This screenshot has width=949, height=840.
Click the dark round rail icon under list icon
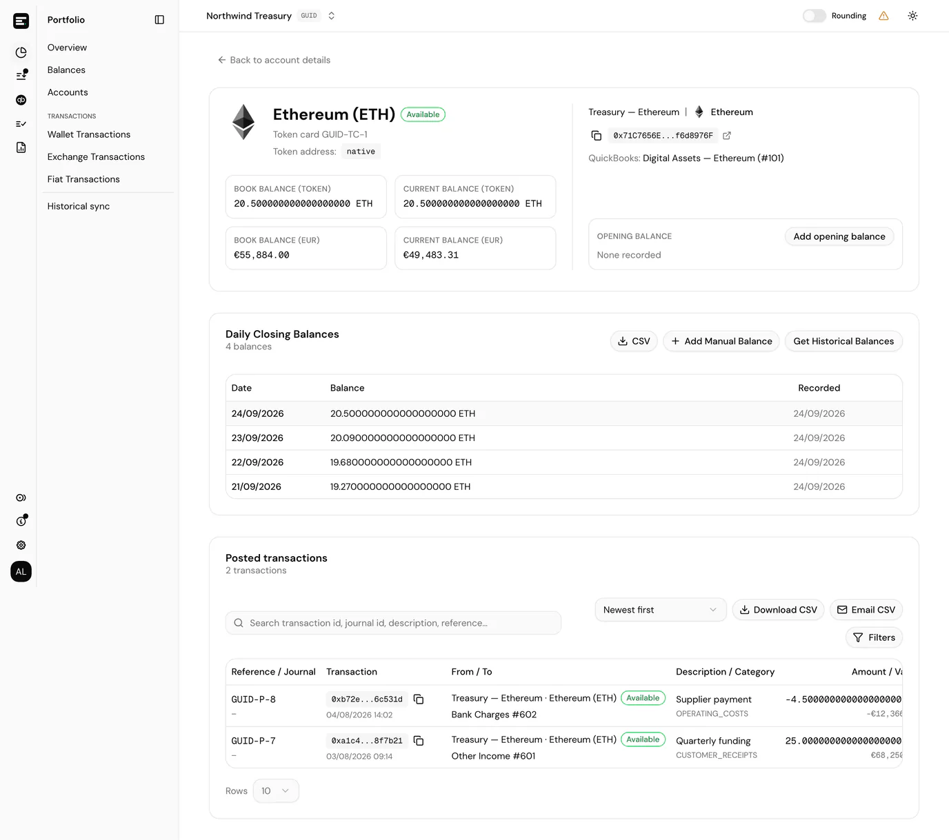click(21, 100)
